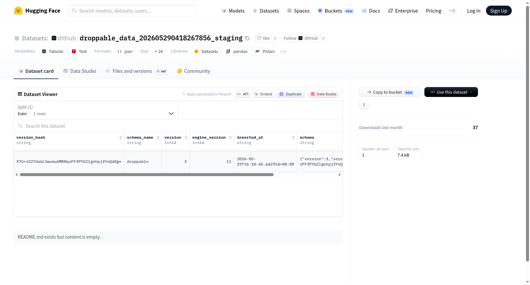Open the Spaces menu

298,11
